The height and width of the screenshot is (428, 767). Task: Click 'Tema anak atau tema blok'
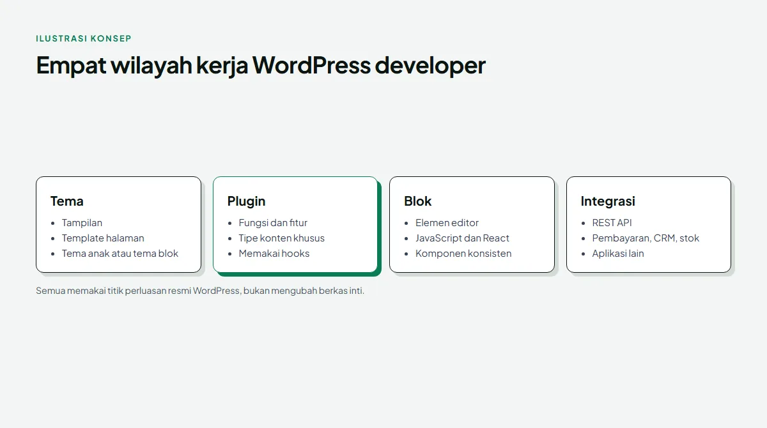pyautogui.click(x=120, y=254)
